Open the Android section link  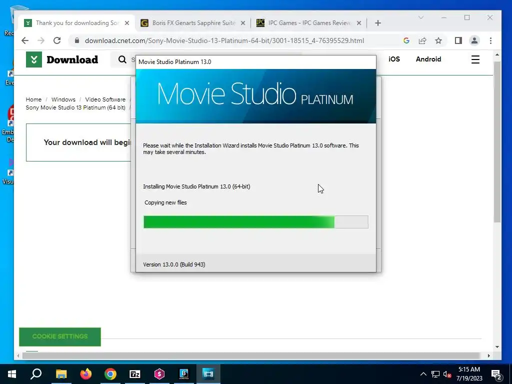428,59
